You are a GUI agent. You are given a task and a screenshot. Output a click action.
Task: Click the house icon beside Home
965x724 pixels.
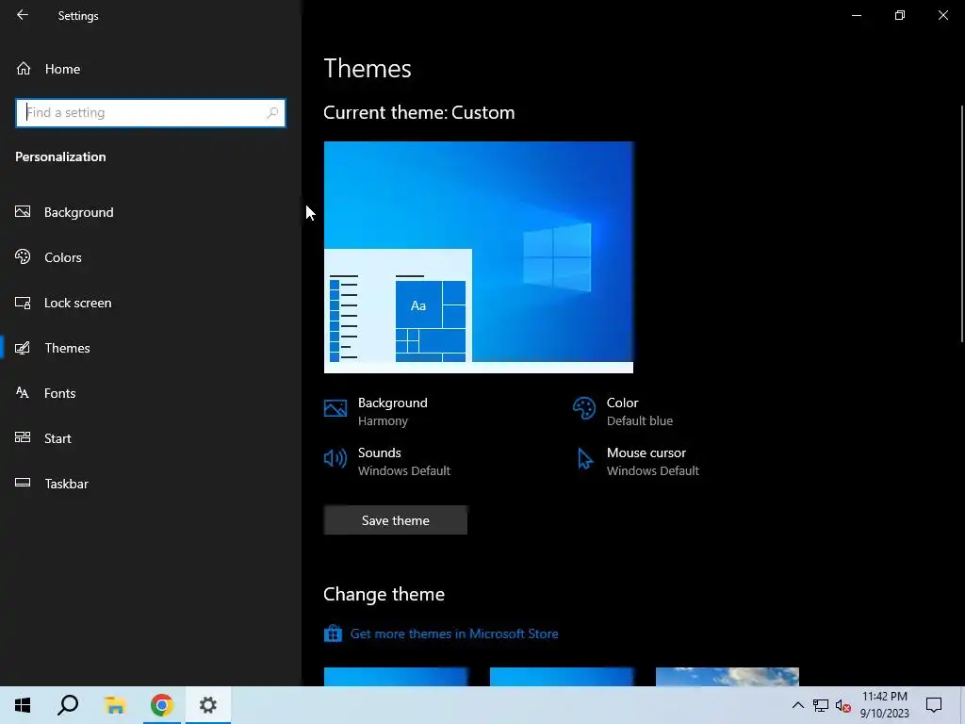(x=24, y=68)
